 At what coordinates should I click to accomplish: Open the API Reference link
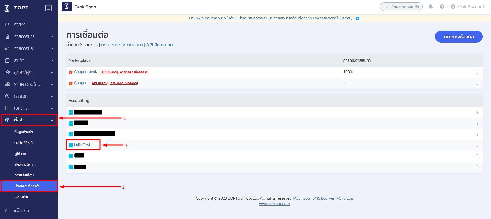pyautogui.click(x=160, y=45)
